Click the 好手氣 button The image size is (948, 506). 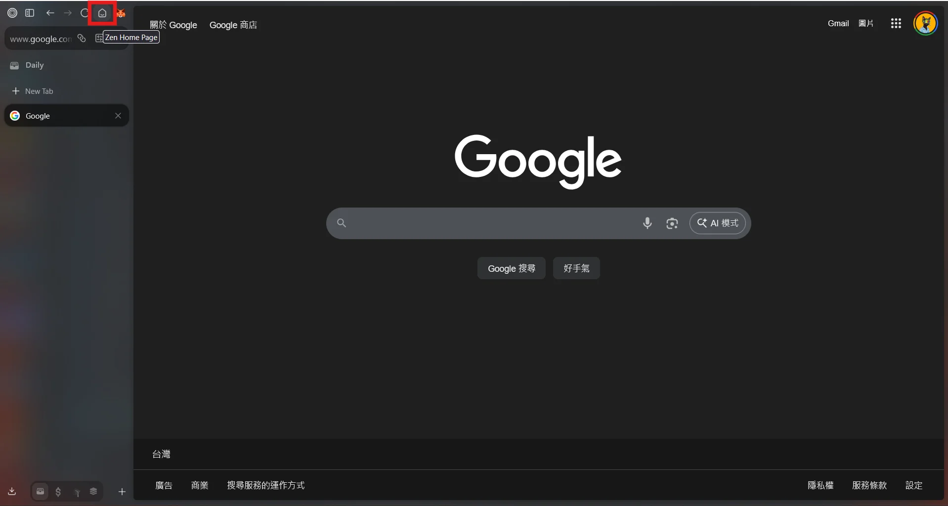tap(577, 268)
